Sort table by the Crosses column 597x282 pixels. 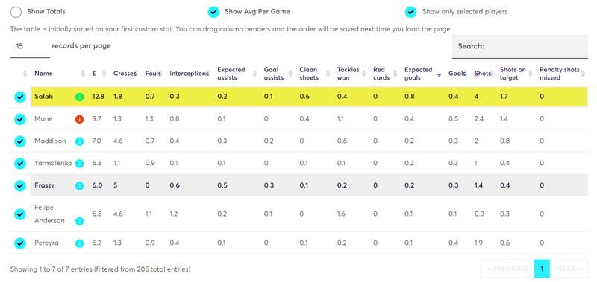pos(125,74)
